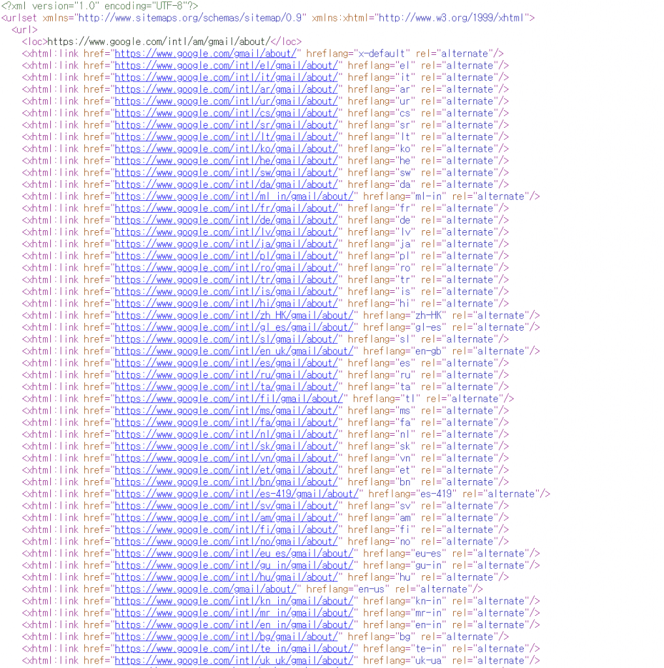
Task: Open the Spanish intl/es/gmail/about link
Action: point(226,363)
